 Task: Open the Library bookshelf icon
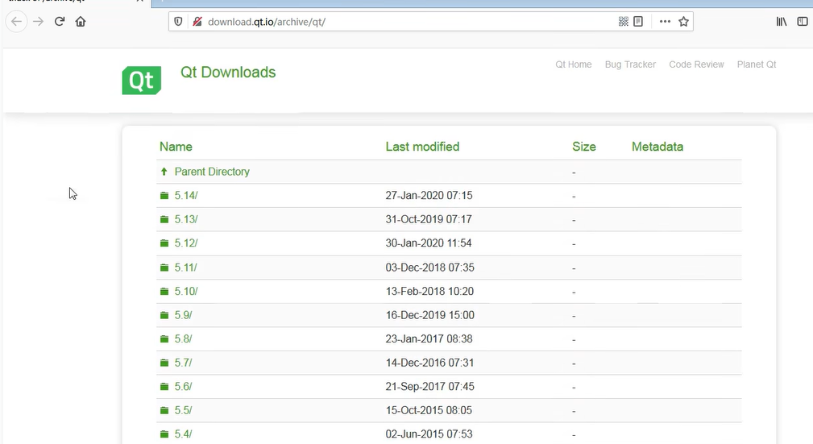782,21
